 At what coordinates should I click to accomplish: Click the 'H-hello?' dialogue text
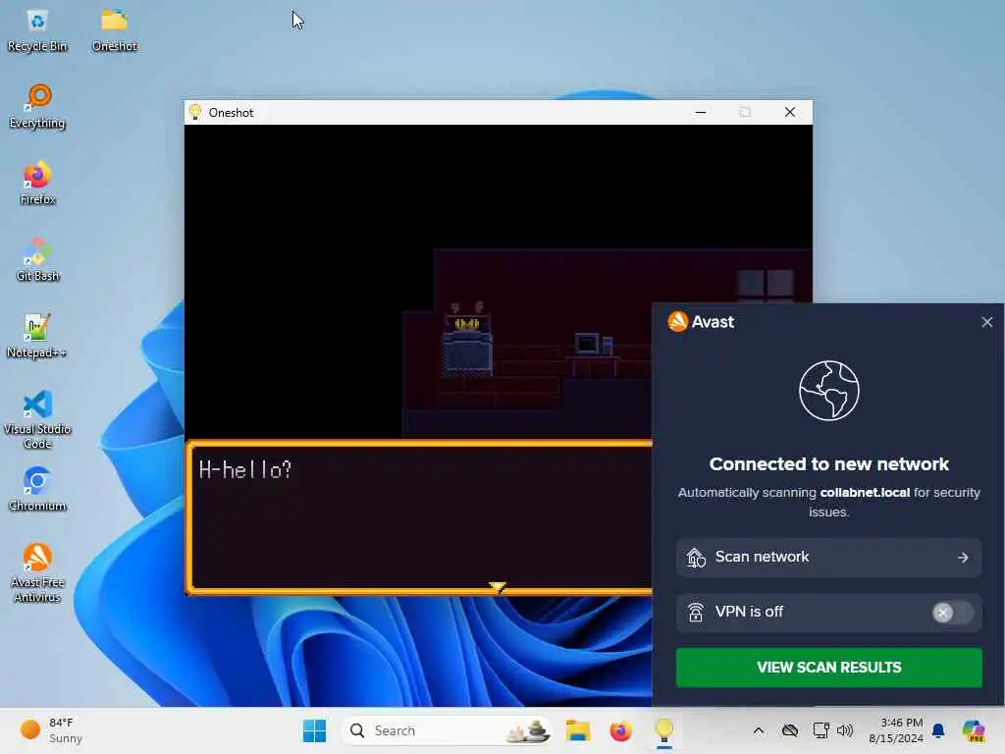point(244,470)
